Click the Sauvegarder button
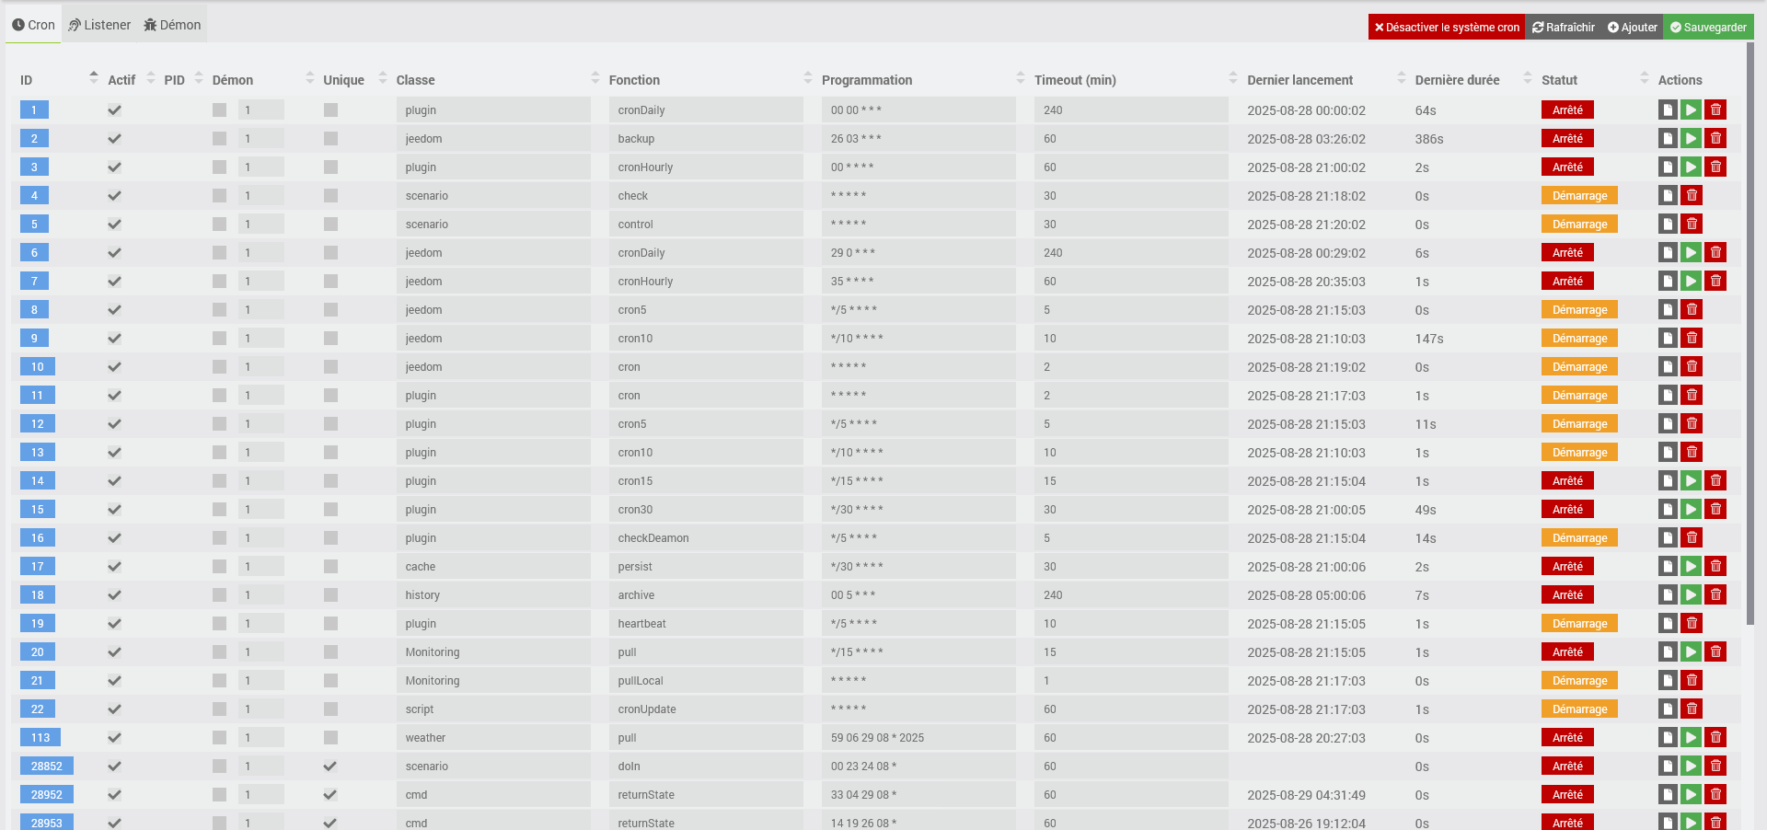 tap(1709, 28)
